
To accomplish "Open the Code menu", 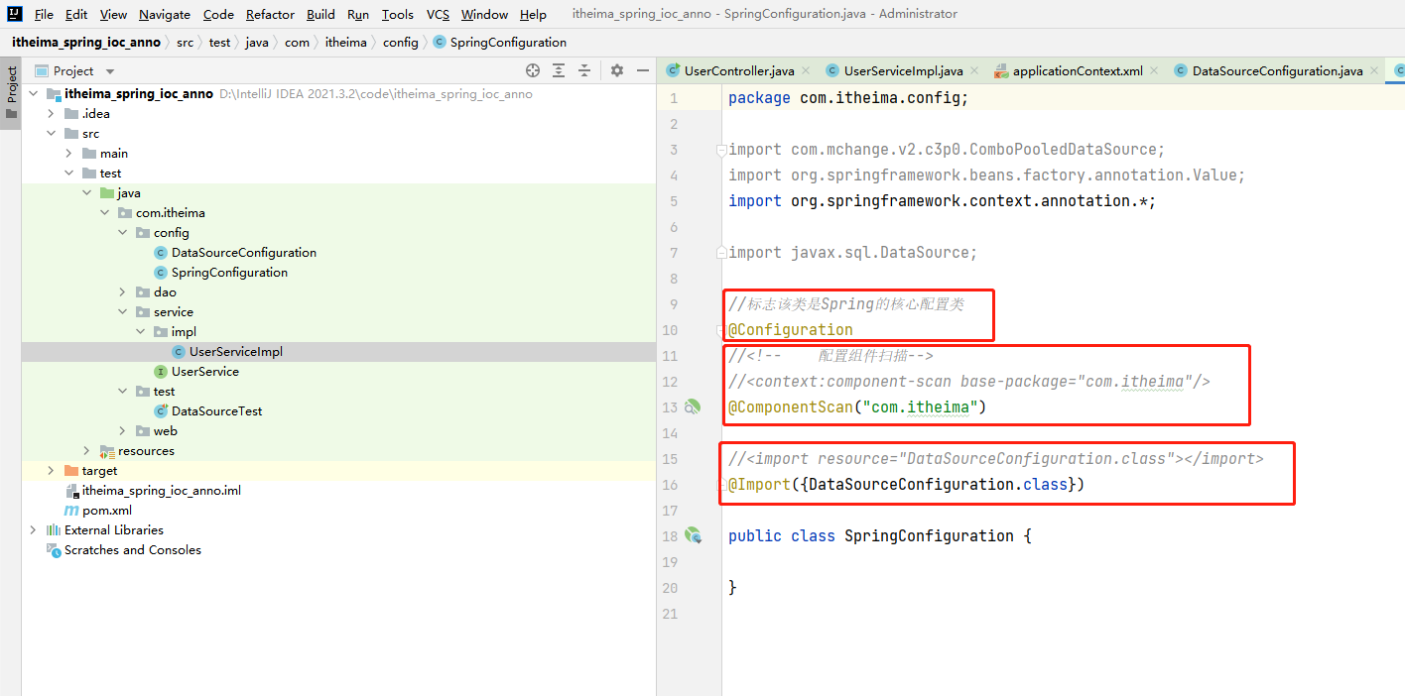I will click(x=218, y=14).
